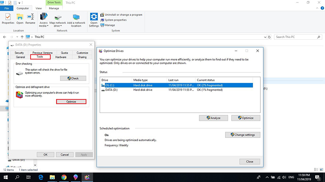Select the DATA (D:) drive row in Optimize Drives
The width and height of the screenshot is (325, 182).
[177, 90]
